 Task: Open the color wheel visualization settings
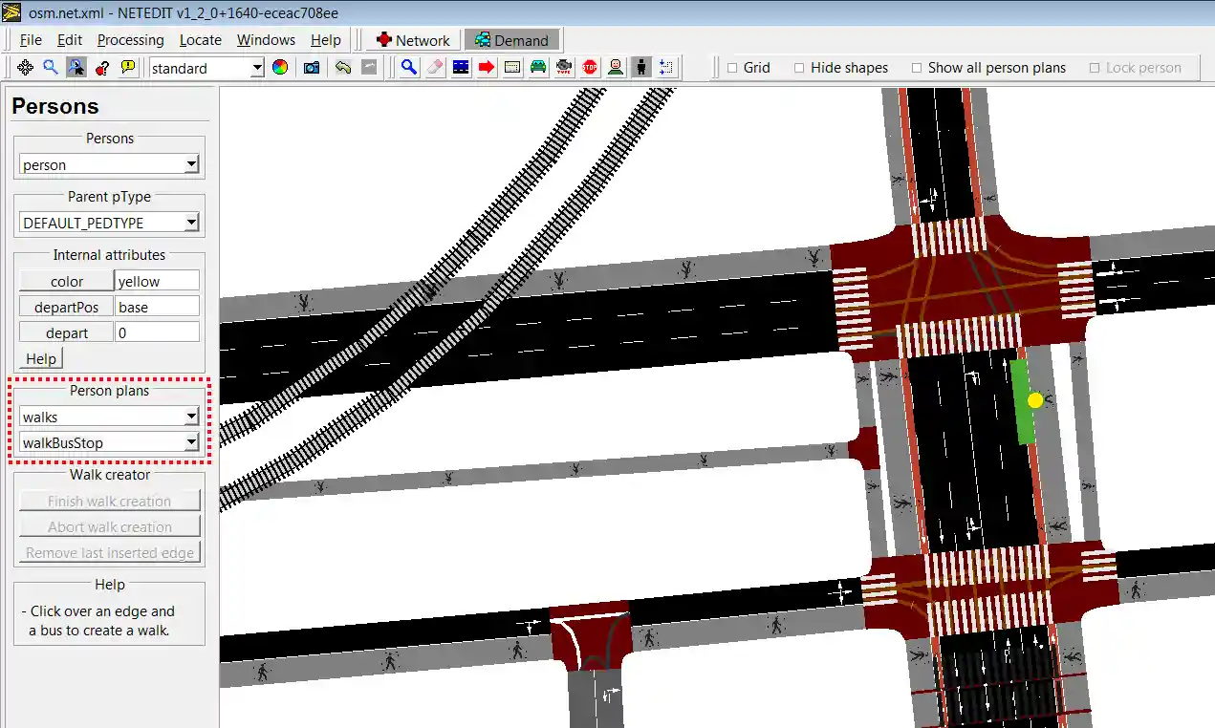(280, 68)
